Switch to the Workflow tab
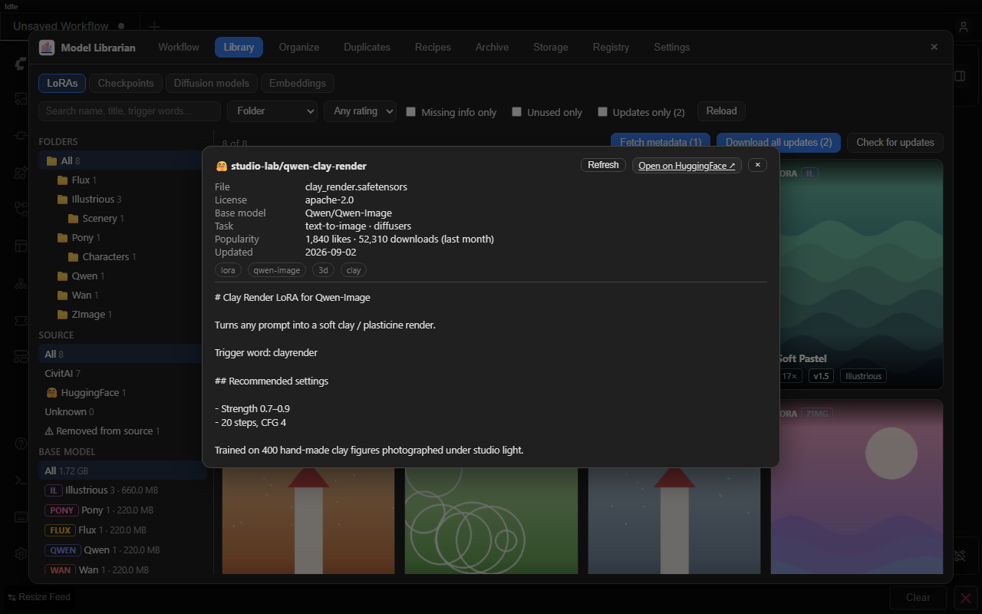The width and height of the screenshot is (982, 614). 179,47
